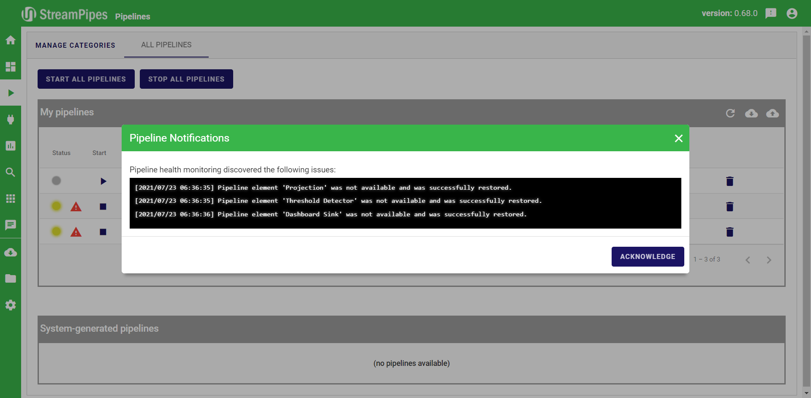Open the Notifications chat icon in sidebar

tap(11, 225)
